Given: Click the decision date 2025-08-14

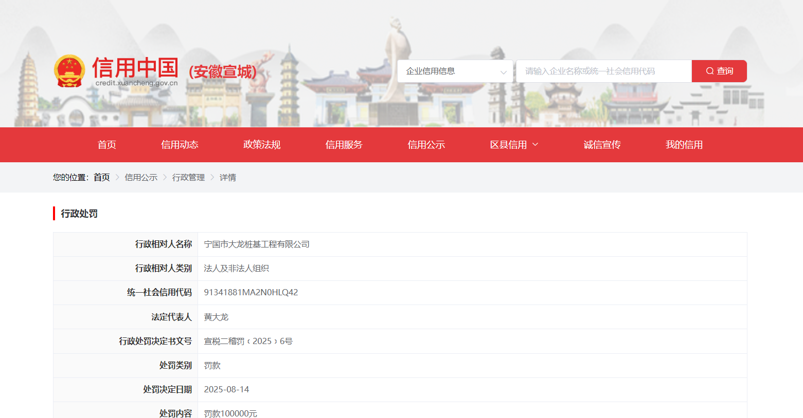Looking at the screenshot, I should tap(226, 390).
